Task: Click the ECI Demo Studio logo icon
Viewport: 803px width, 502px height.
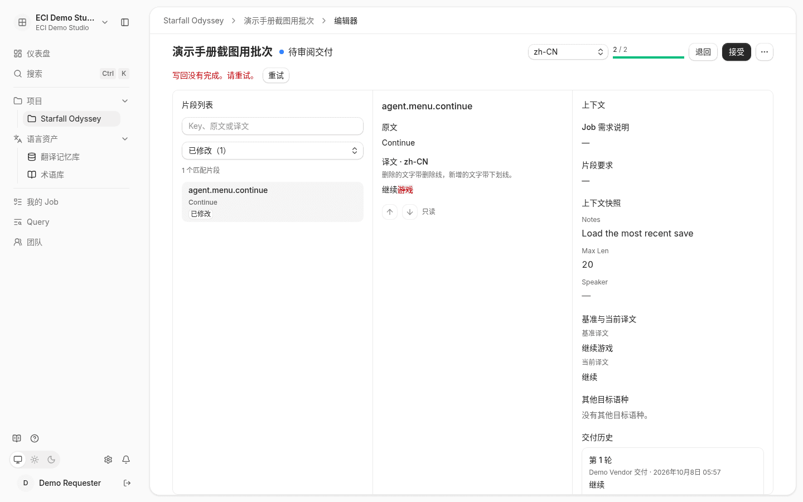Action: click(22, 22)
